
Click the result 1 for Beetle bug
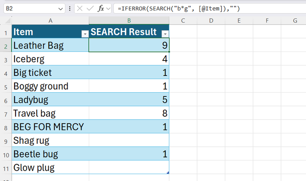[129, 154]
